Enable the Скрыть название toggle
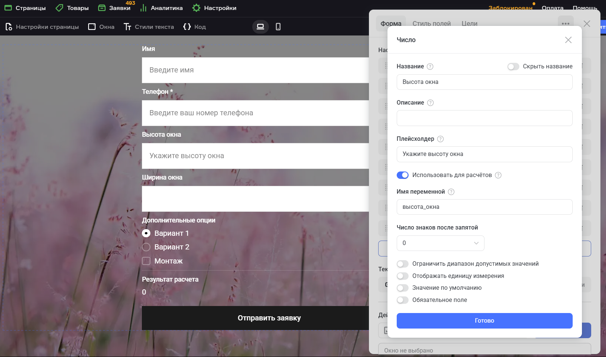606x357 pixels. click(x=513, y=67)
